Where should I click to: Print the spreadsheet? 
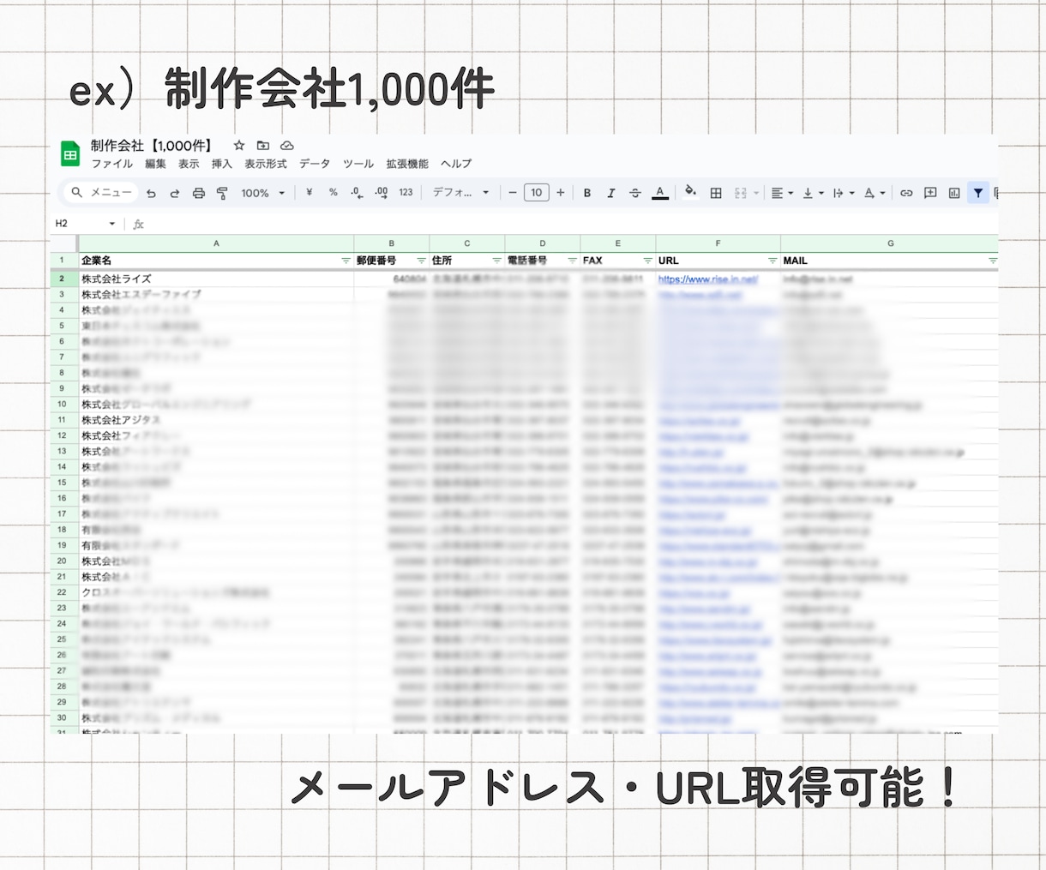click(198, 193)
